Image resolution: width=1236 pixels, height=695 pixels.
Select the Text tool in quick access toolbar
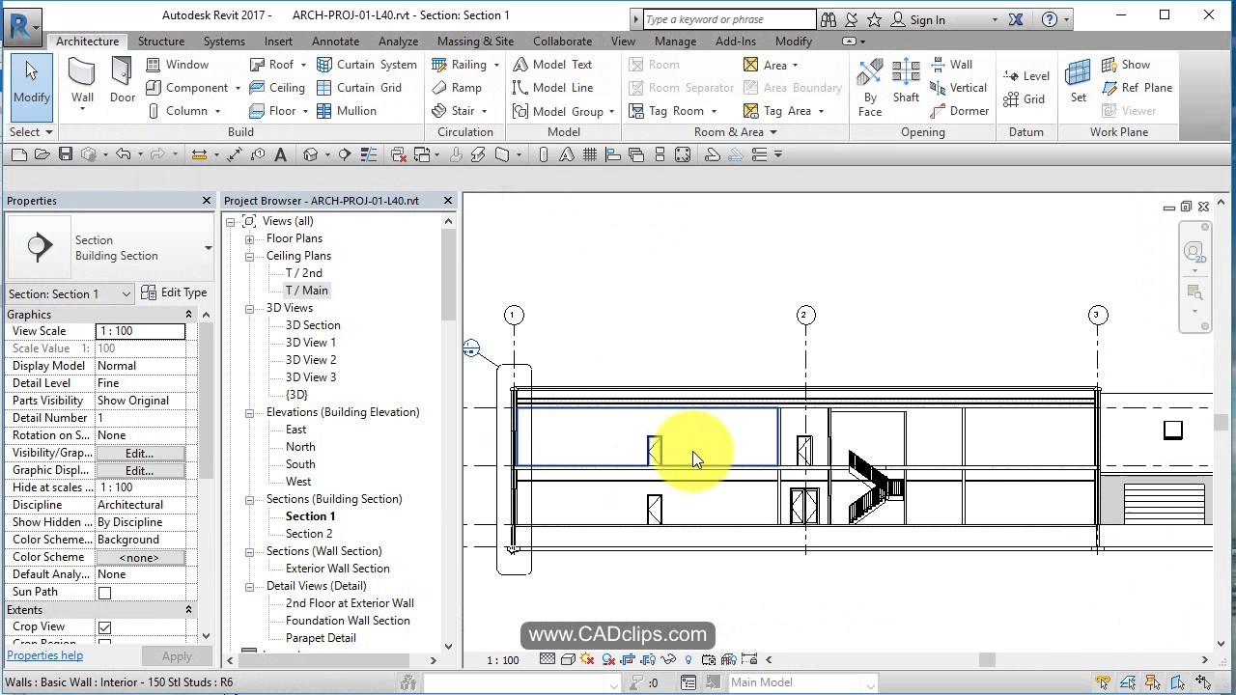point(280,154)
